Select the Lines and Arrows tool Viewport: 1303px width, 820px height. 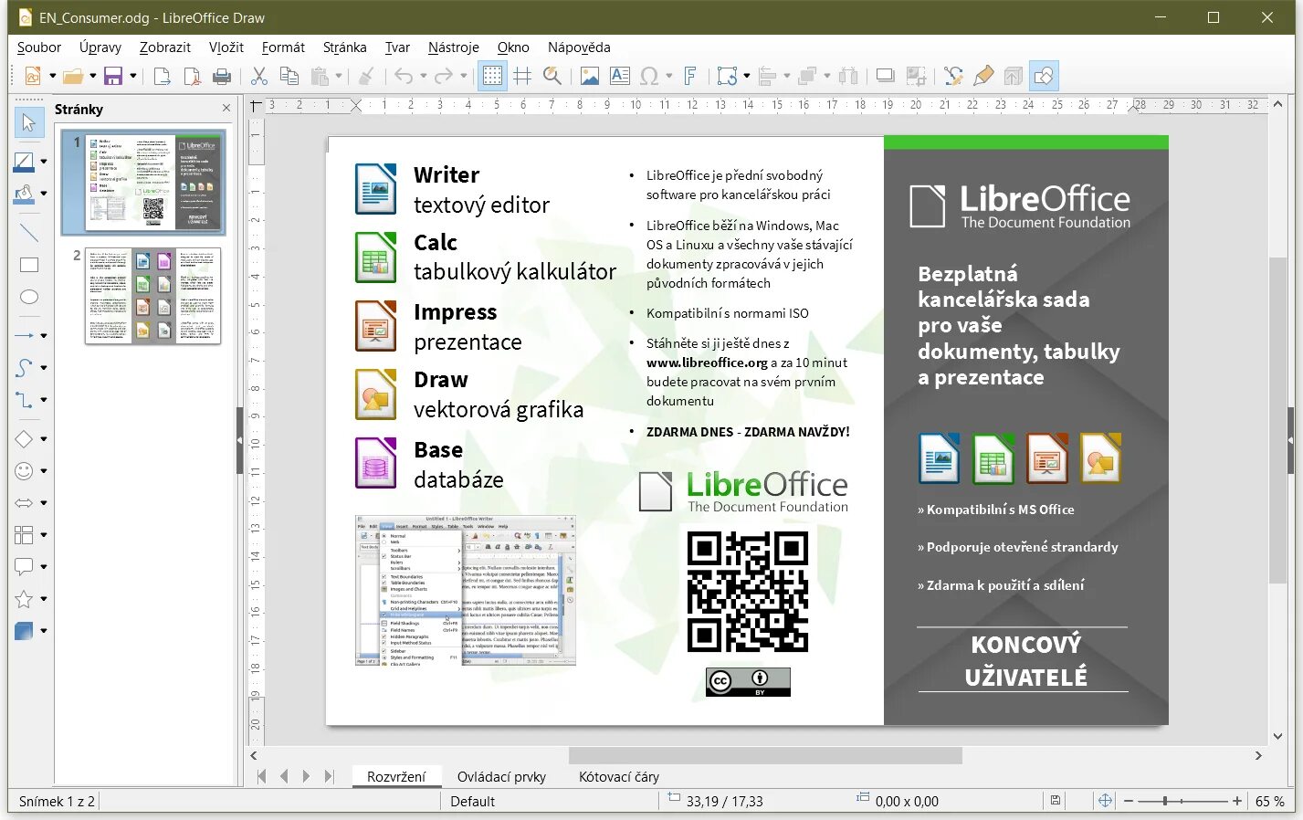(x=25, y=335)
